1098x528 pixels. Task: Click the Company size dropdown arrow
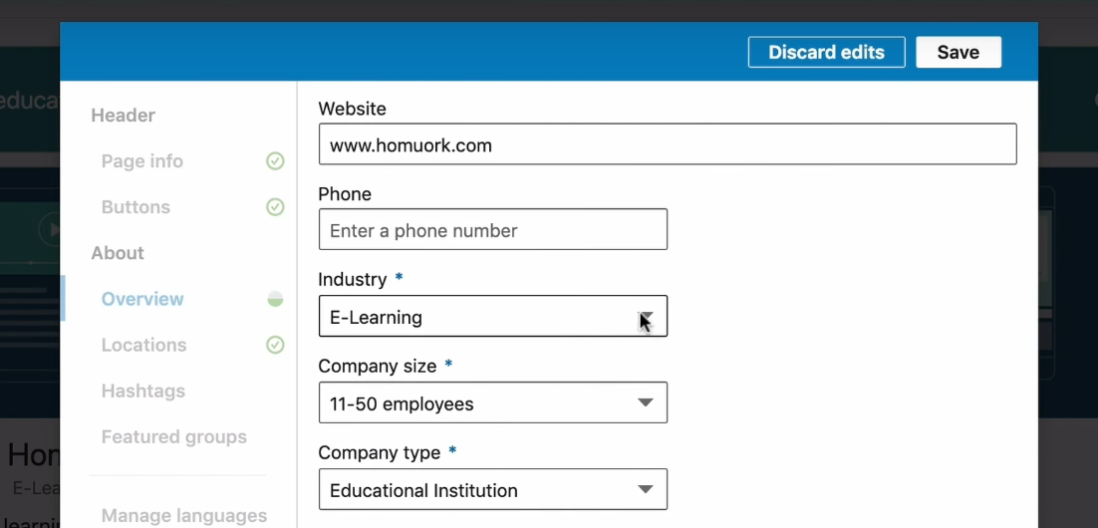click(645, 402)
